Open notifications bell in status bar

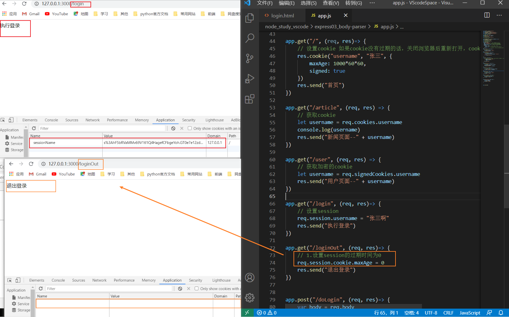click(501, 313)
